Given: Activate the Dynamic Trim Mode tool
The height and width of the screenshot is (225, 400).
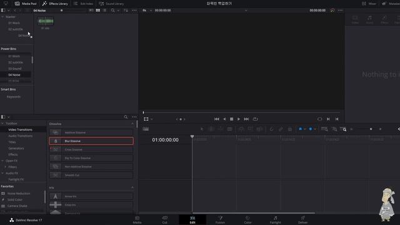Looking at the screenshot, I should coord(221,129).
